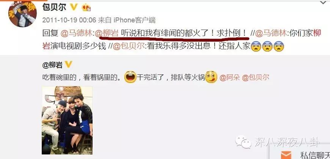
Task: Click the @包贝尔 mention in repost chain
Action: [x=129, y=46]
